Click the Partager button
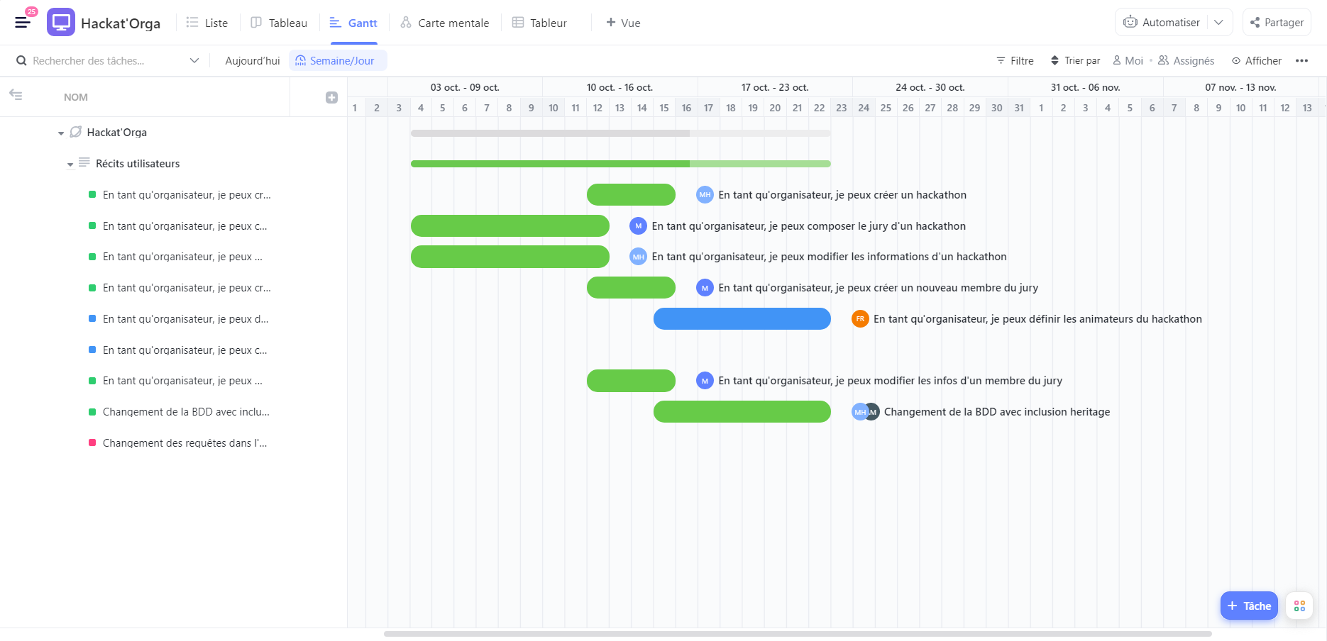This screenshot has width=1327, height=641. click(x=1277, y=23)
